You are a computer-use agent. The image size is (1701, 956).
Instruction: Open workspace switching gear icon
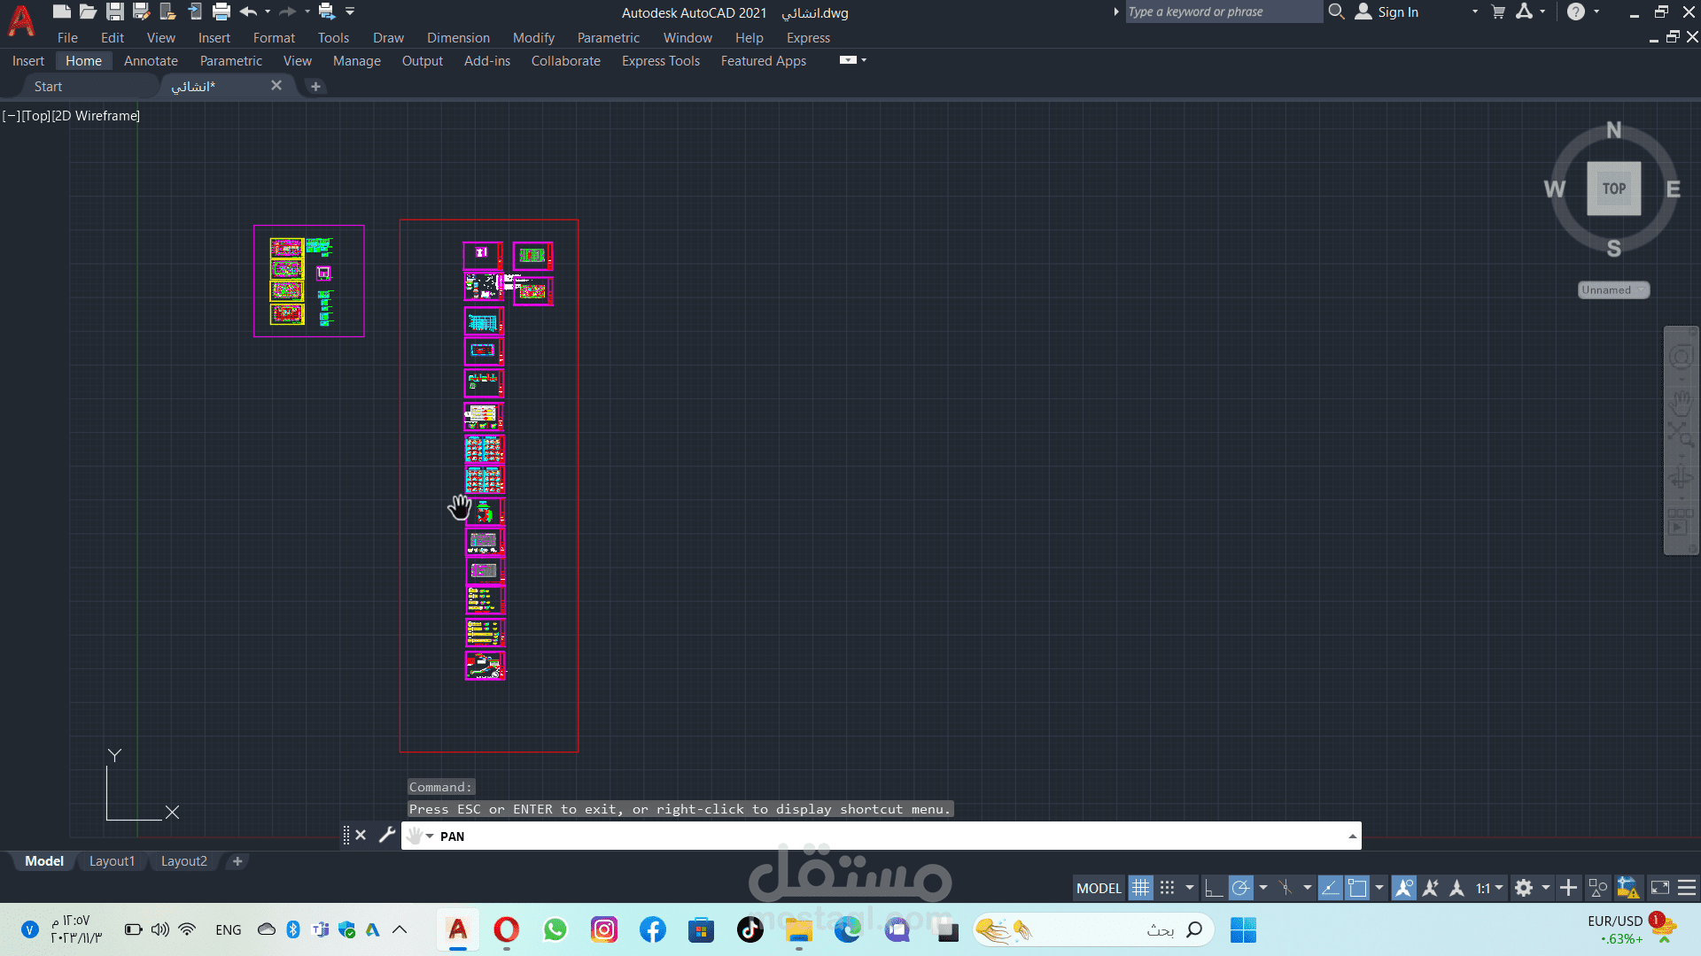pos(1524,888)
